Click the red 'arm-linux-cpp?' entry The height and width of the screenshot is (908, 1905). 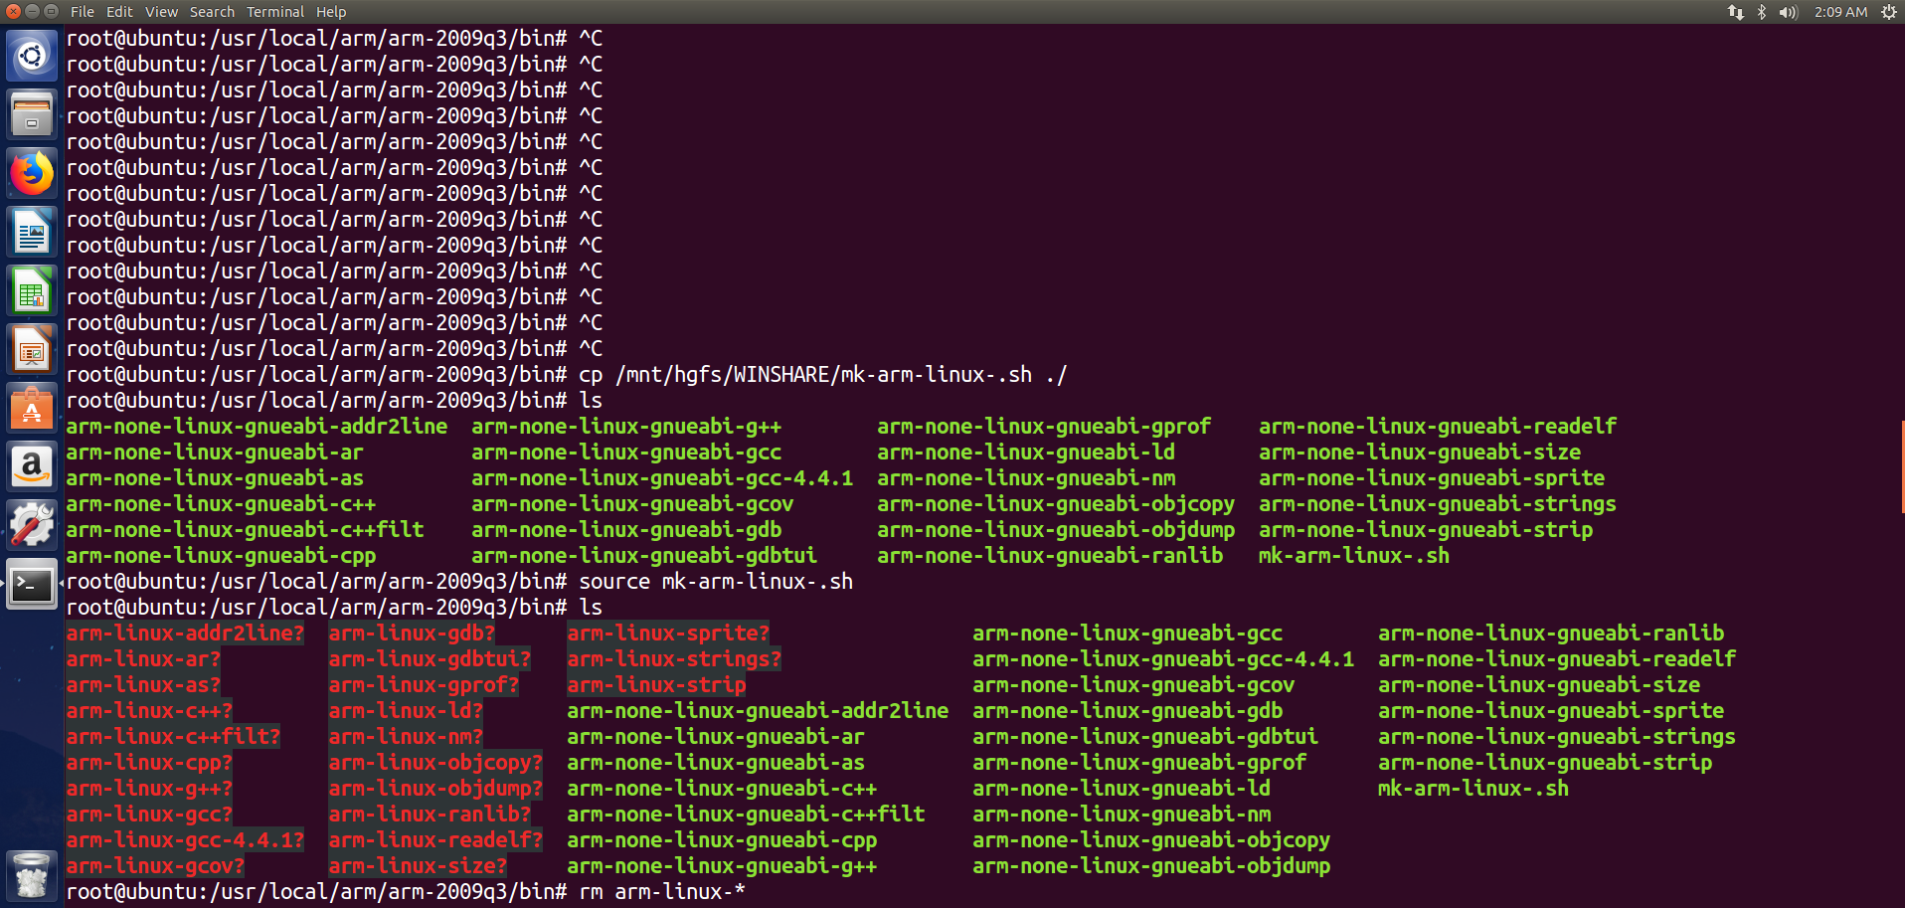coord(149,763)
